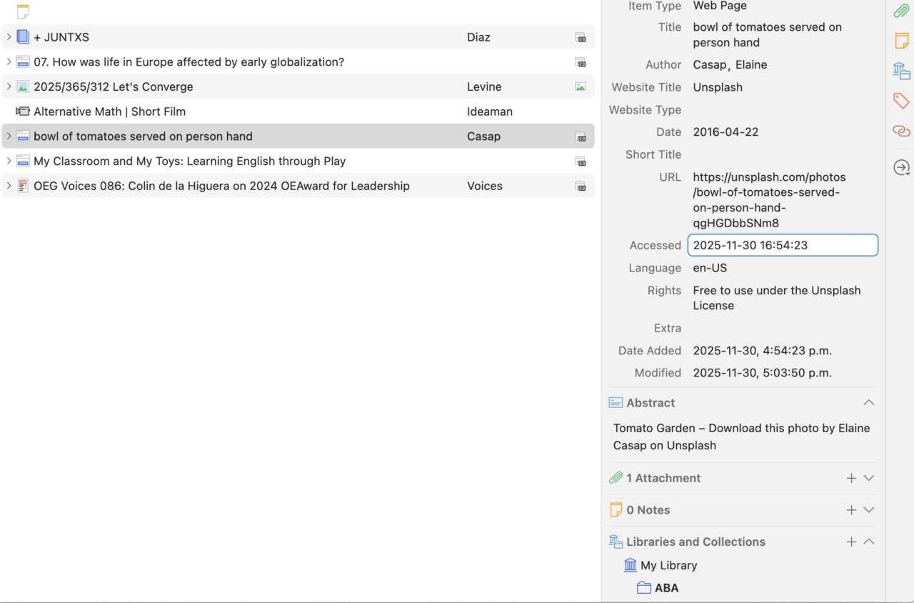The width and height of the screenshot is (914, 603).
Task: Open the Tags pane via the tag icon
Action: 901,101
